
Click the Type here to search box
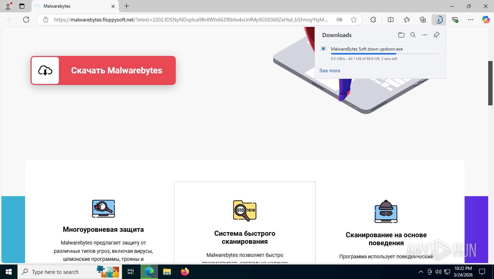point(70,272)
